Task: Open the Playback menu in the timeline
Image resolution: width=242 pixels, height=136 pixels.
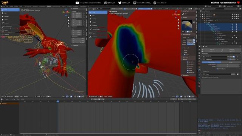Action: 7,99
